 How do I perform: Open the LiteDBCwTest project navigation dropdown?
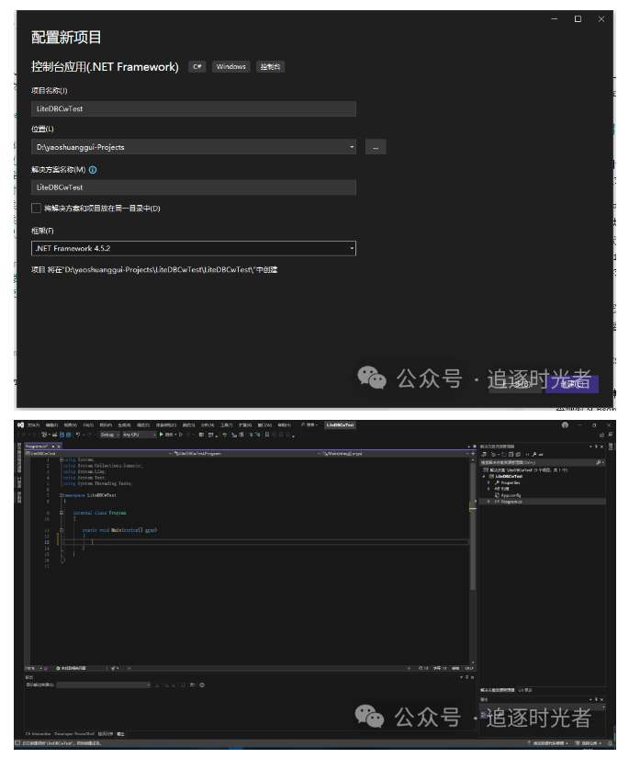click(98, 454)
